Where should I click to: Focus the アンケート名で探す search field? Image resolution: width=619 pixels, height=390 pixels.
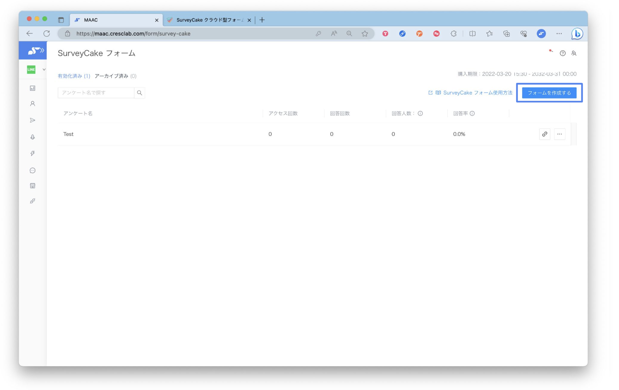96,93
